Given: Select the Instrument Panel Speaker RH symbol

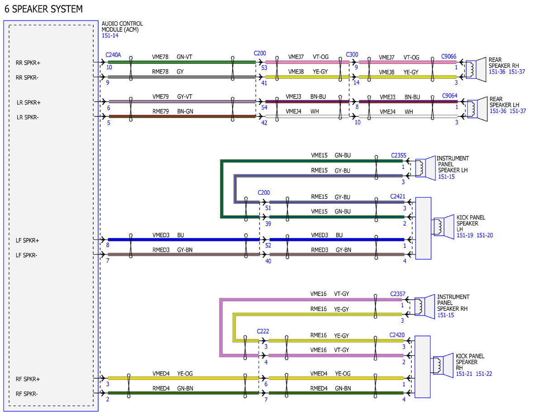Looking at the screenshot, I should pos(424,307).
